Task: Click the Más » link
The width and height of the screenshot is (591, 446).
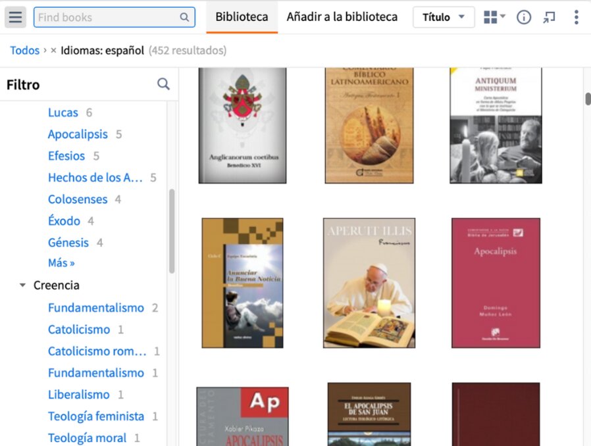Action: 61,262
